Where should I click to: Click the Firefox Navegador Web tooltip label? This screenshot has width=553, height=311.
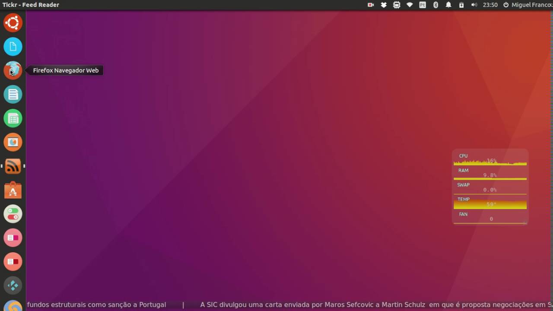(66, 70)
